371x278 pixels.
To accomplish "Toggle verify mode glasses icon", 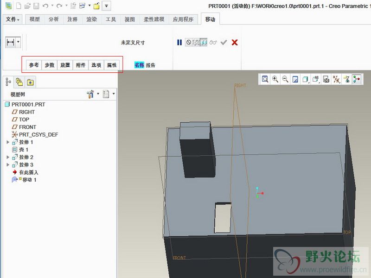I will tap(213, 43).
